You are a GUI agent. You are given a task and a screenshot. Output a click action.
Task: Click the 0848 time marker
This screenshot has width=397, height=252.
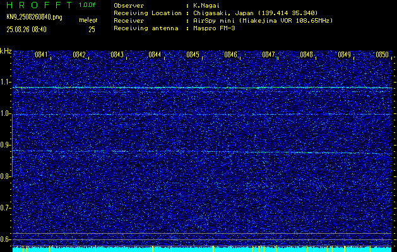click(306, 55)
